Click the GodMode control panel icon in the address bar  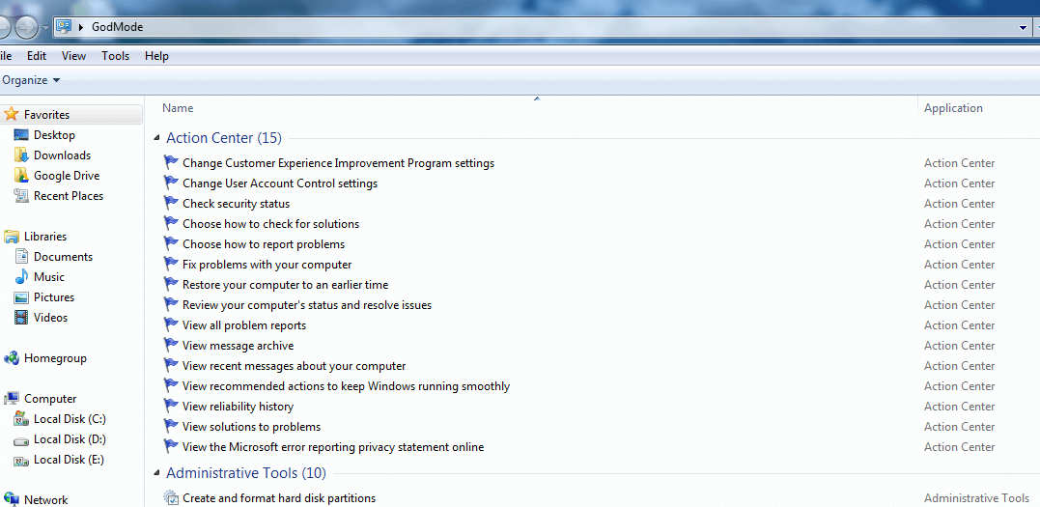(64, 26)
